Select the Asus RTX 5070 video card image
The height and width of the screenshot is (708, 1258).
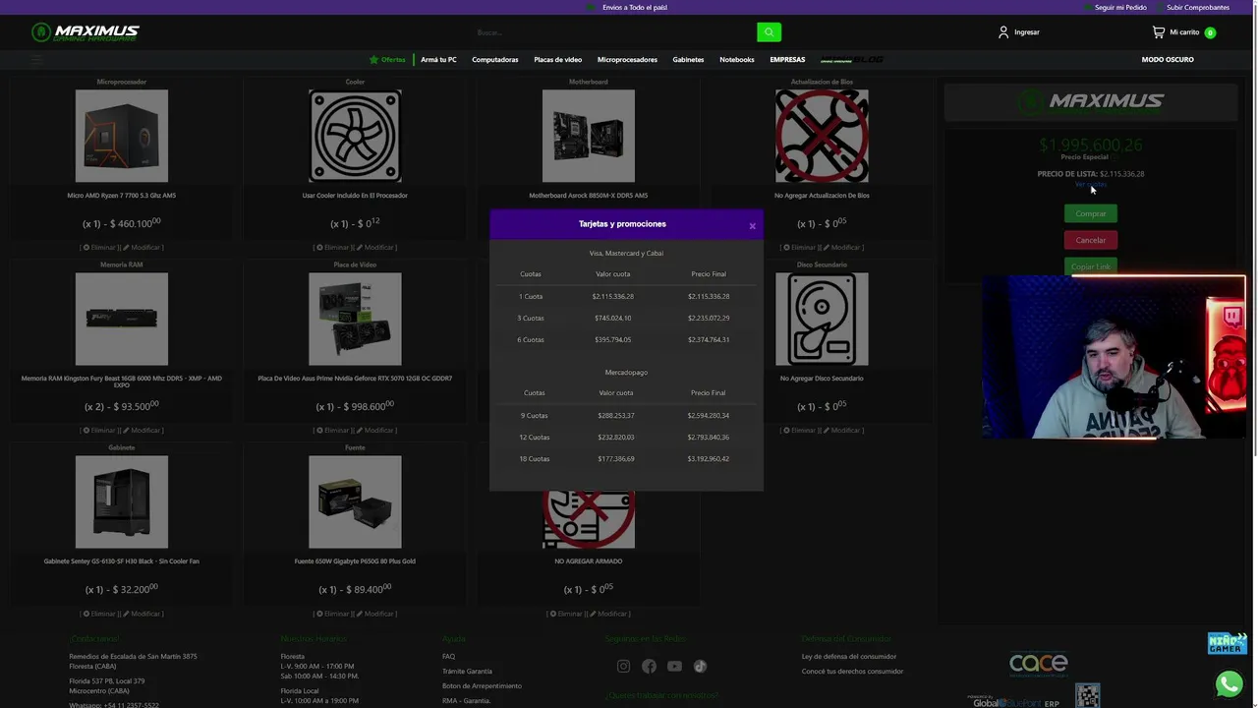[x=355, y=319]
